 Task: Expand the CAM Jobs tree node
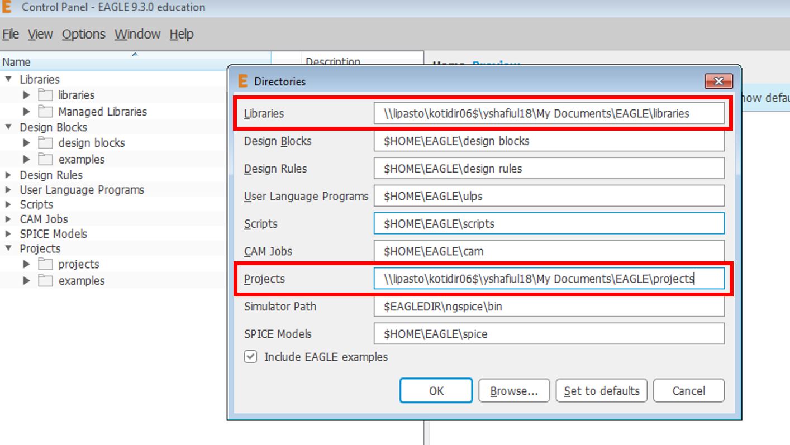pyautogui.click(x=8, y=219)
